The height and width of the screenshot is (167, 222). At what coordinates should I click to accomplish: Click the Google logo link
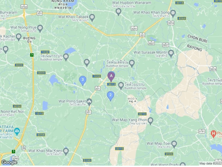(x=9, y=162)
